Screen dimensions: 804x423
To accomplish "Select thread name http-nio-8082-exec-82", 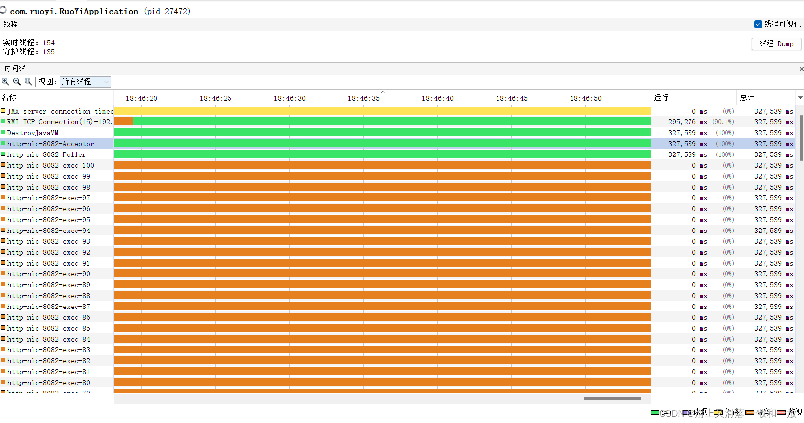I will [x=48, y=361].
